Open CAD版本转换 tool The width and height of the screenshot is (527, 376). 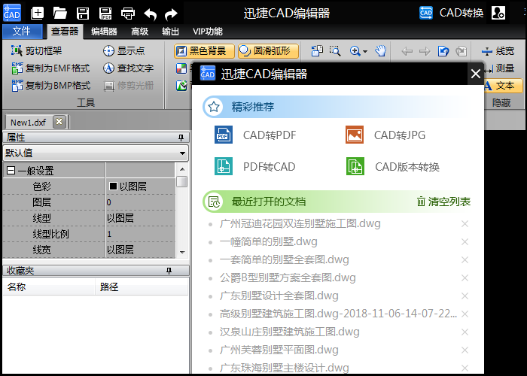pos(392,166)
